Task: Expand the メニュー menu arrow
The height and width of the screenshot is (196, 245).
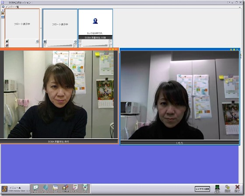Action: coord(20,188)
